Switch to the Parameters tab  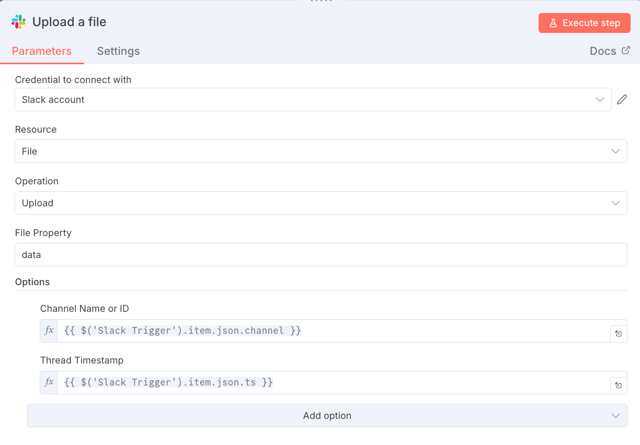click(42, 51)
